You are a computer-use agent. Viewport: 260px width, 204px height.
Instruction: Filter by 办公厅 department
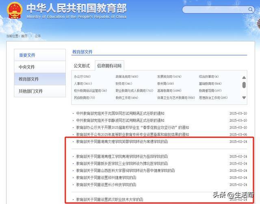[82, 77]
